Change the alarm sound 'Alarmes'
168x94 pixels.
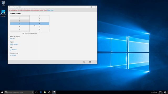click(13, 50)
